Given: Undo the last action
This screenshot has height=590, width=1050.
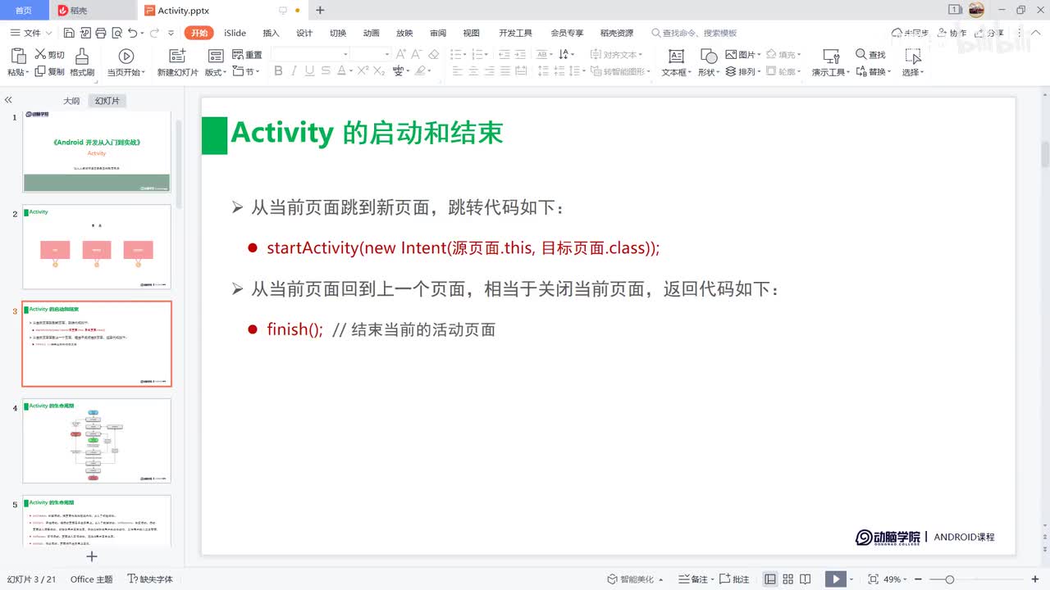Looking at the screenshot, I should tap(132, 33).
